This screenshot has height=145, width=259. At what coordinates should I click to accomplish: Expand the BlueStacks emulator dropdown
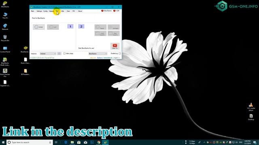point(98,54)
